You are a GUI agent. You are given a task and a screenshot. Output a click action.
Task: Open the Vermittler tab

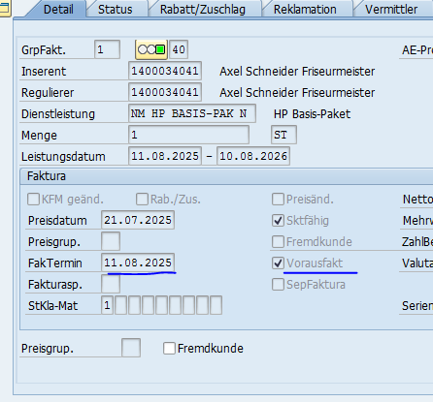391,10
